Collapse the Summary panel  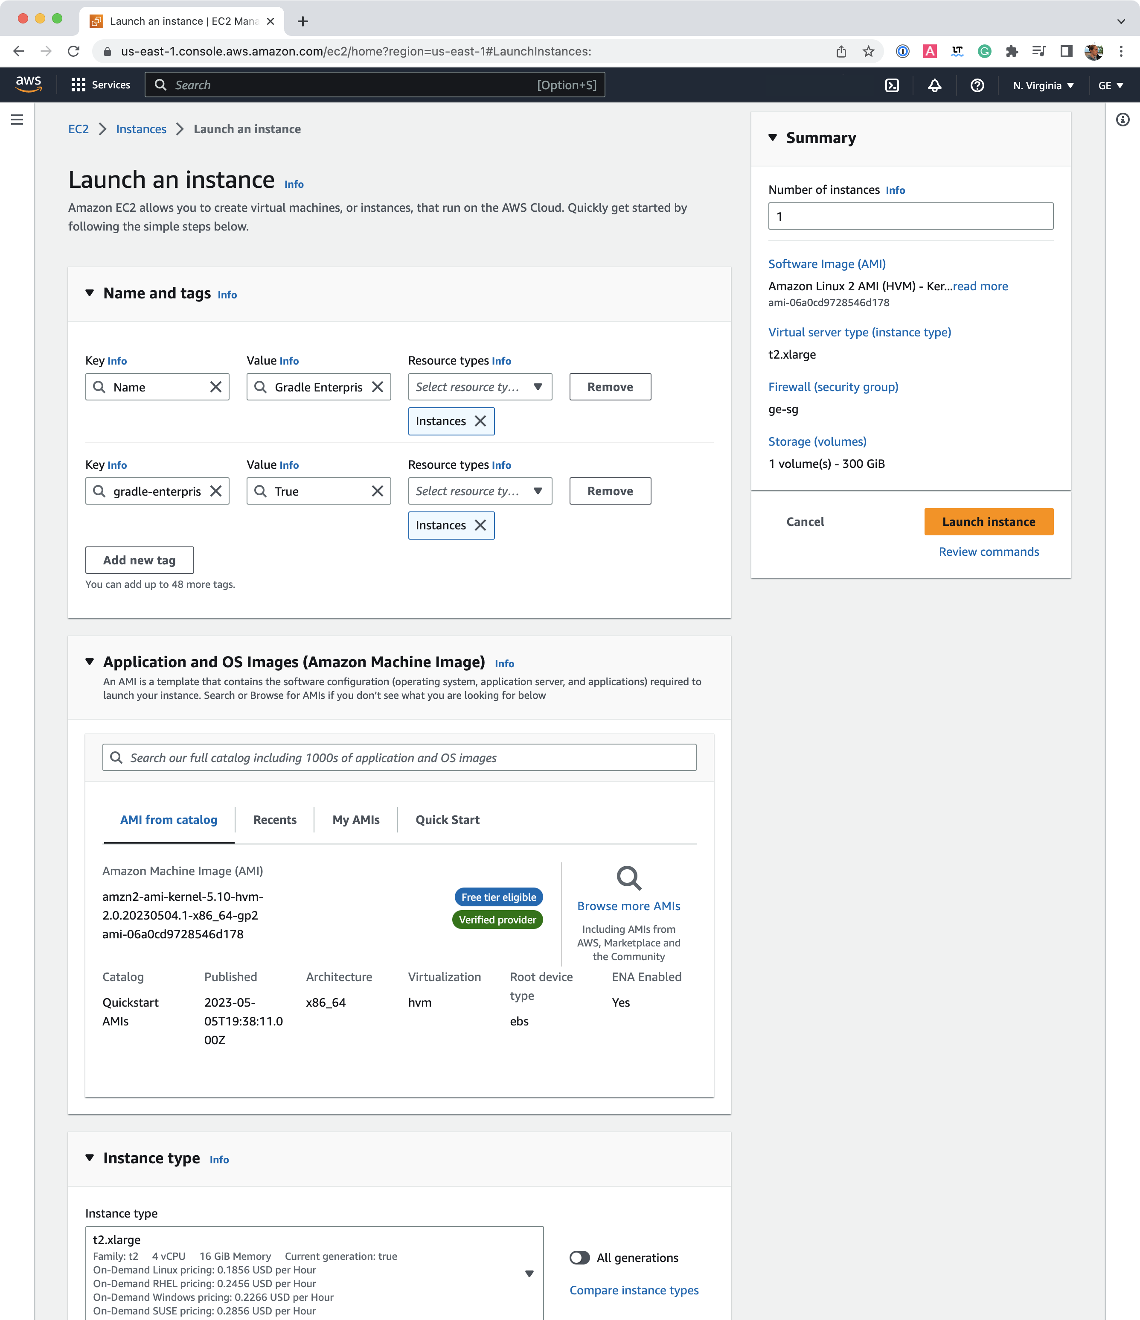(x=773, y=137)
